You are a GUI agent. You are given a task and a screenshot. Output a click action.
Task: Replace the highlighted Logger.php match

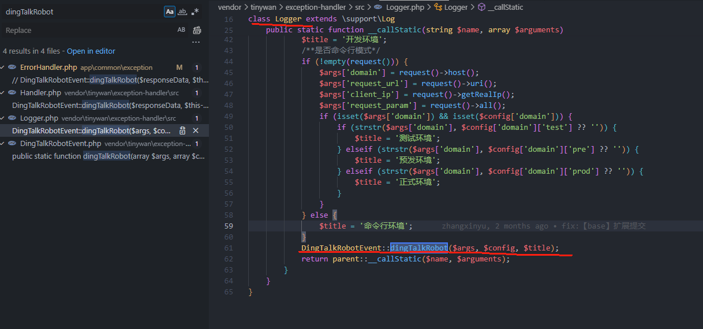(182, 131)
